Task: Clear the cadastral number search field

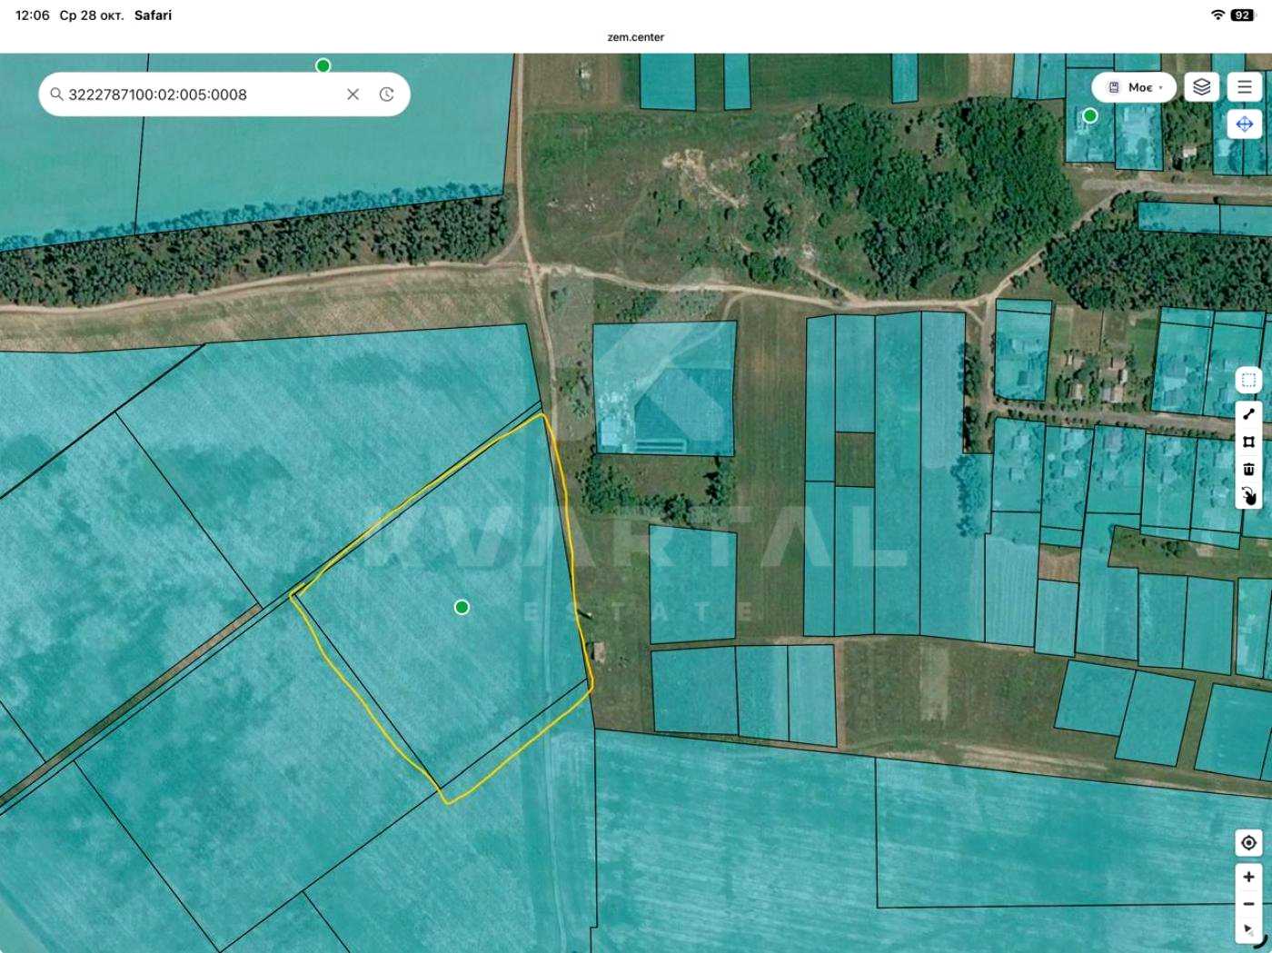Action: coord(353,94)
